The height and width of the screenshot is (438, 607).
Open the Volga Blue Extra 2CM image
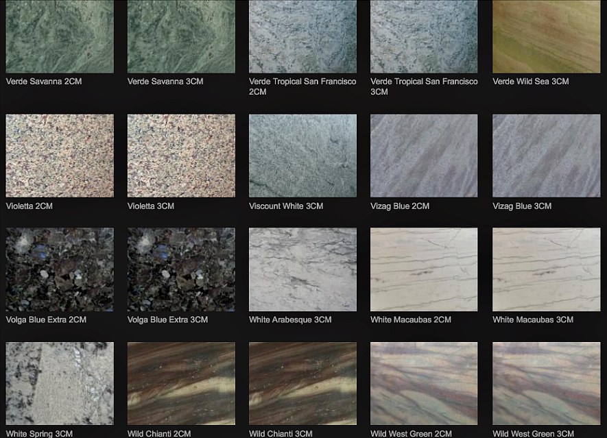tap(60, 269)
